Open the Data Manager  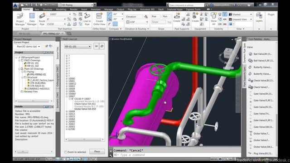click(x=32, y=19)
